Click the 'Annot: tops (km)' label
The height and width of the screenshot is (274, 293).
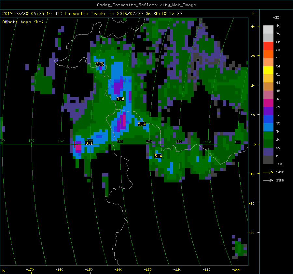click(x=23, y=22)
